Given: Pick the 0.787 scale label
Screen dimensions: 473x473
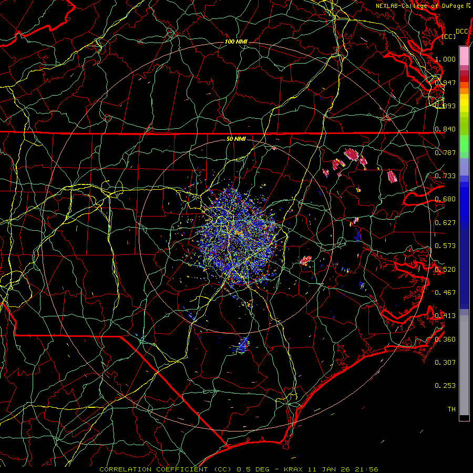Looking at the screenshot, I should (x=445, y=152).
